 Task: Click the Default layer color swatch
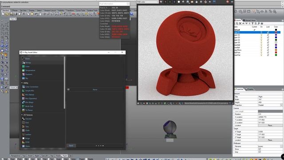click(276, 30)
